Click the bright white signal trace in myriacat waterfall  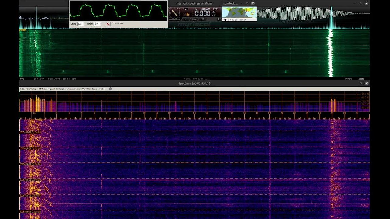(330, 53)
